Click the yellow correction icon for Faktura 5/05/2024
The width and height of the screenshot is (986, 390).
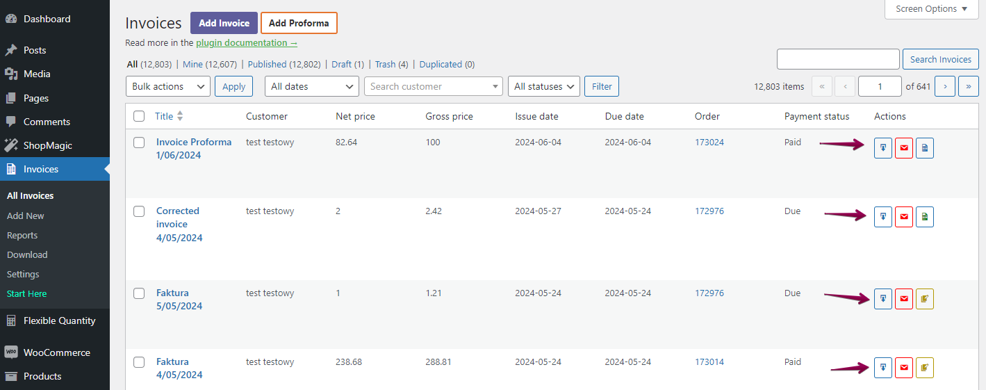tap(924, 299)
